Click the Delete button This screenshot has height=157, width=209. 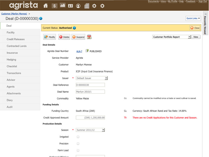coord(64,37)
